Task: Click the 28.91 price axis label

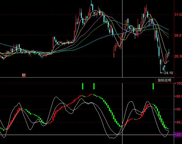Action: 178,36
